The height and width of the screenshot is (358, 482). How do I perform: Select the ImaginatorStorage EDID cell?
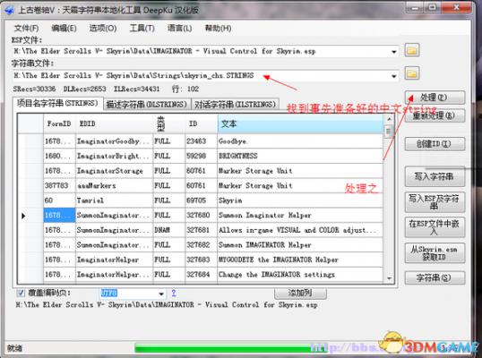click(x=114, y=171)
